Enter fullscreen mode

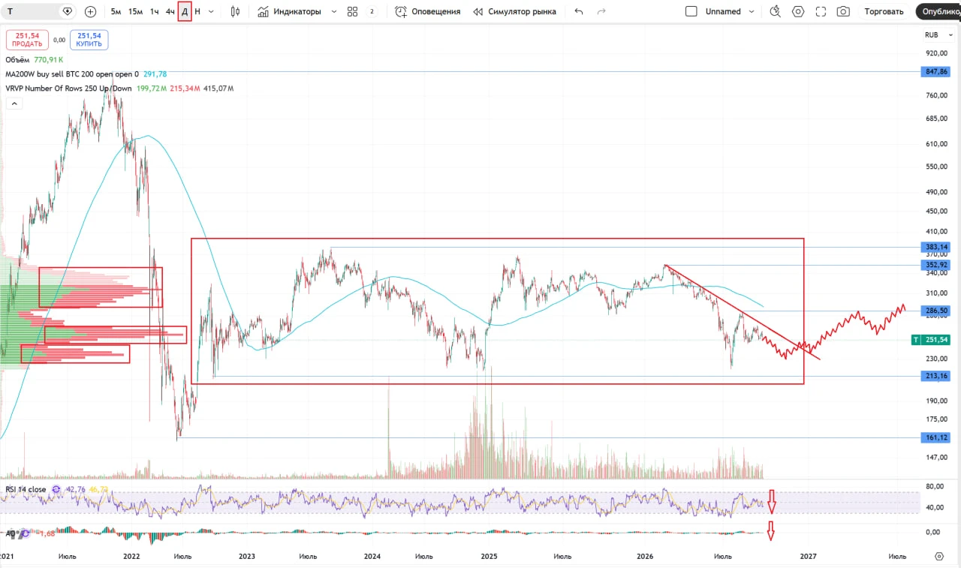click(821, 11)
